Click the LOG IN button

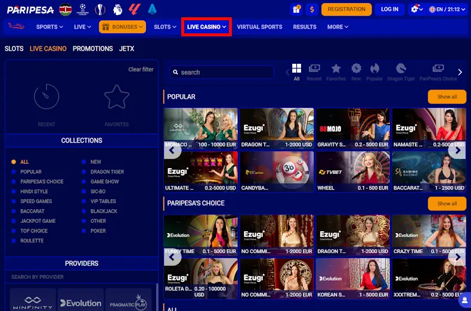click(389, 10)
